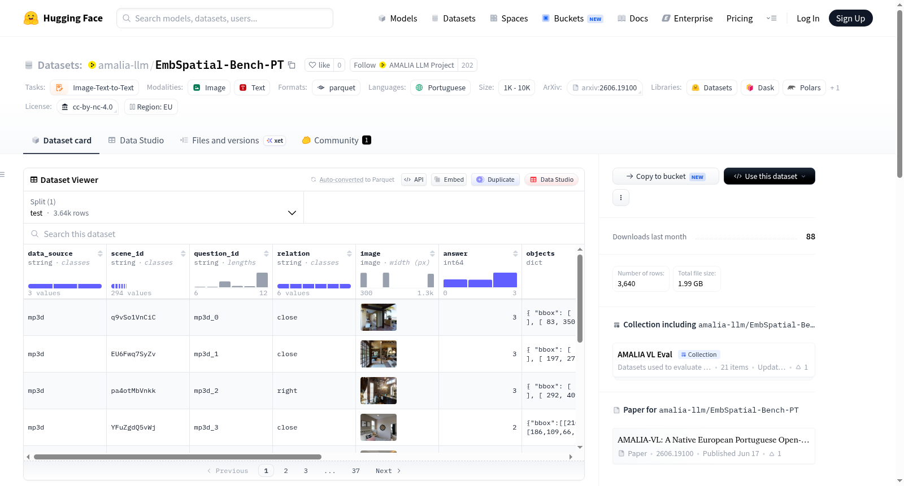Screen dimensions: 904x486
Task: Sort by answer column icon
Action: click(515, 253)
